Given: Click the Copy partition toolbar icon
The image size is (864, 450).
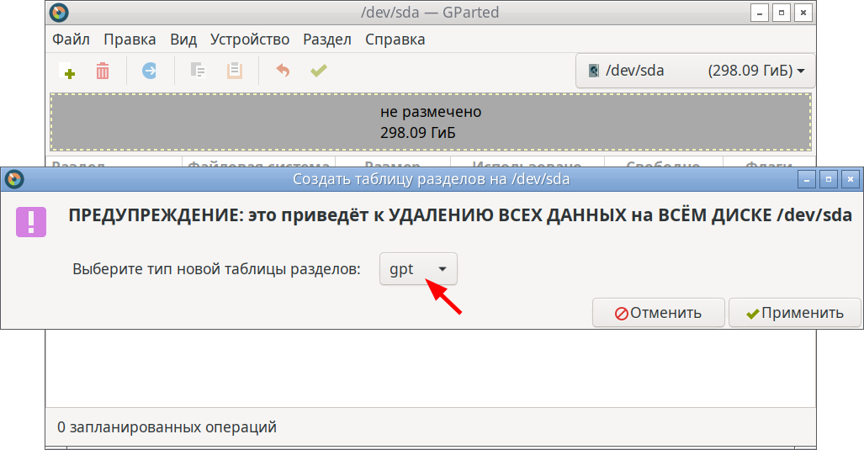Looking at the screenshot, I should point(198,71).
